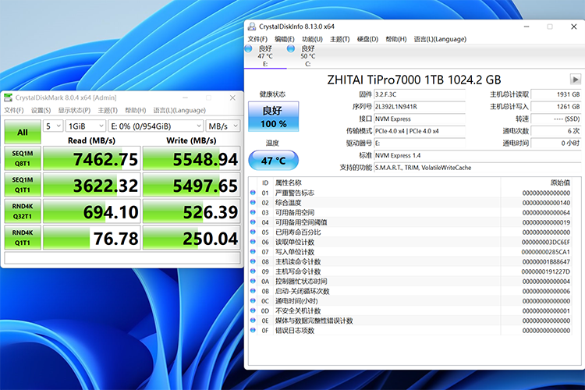Start the RND4K Q1T1 benchmark
Viewport: 585px width, 390px height.
[23, 238]
